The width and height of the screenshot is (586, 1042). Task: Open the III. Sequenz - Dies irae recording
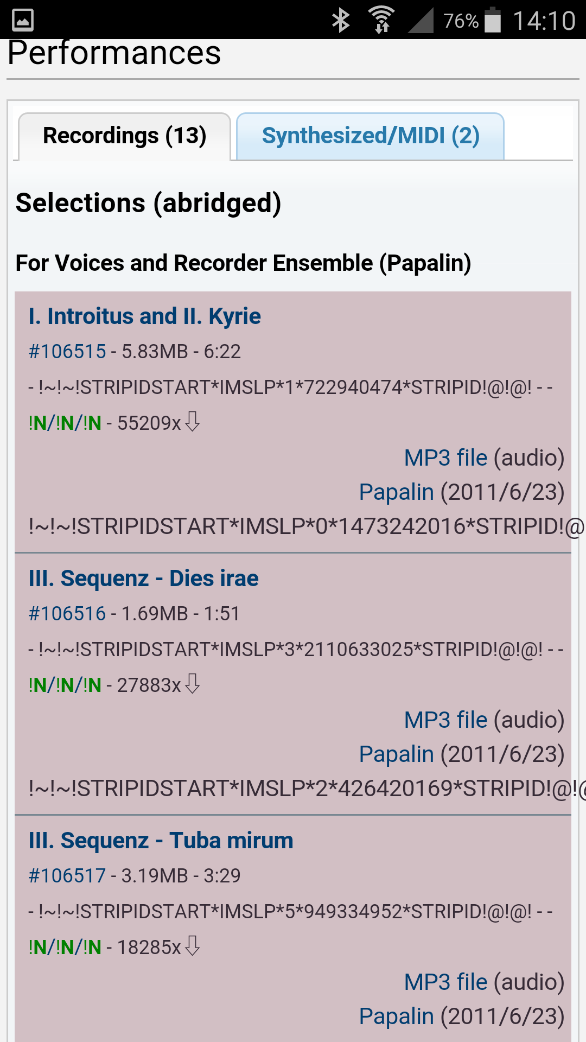point(143,579)
